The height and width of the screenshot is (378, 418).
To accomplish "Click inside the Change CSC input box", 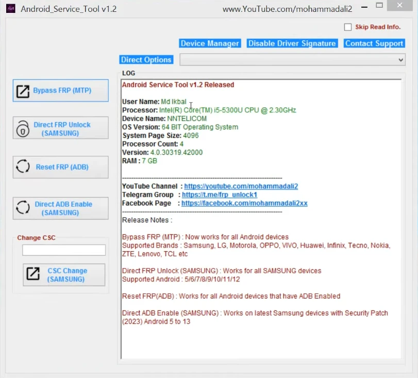I will coord(63,250).
